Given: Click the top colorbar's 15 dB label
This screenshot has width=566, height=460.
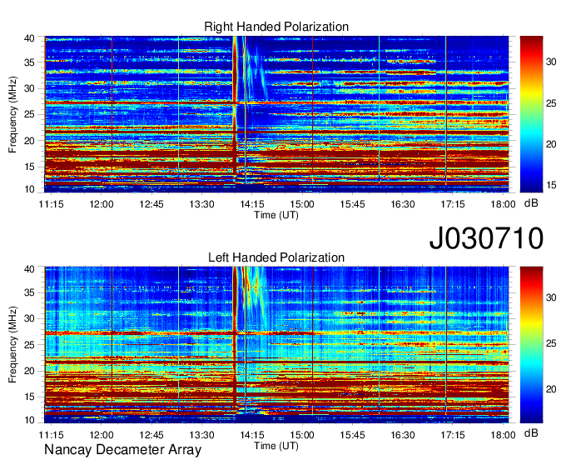Looking at the screenshot, I should (x=551, y=185).
